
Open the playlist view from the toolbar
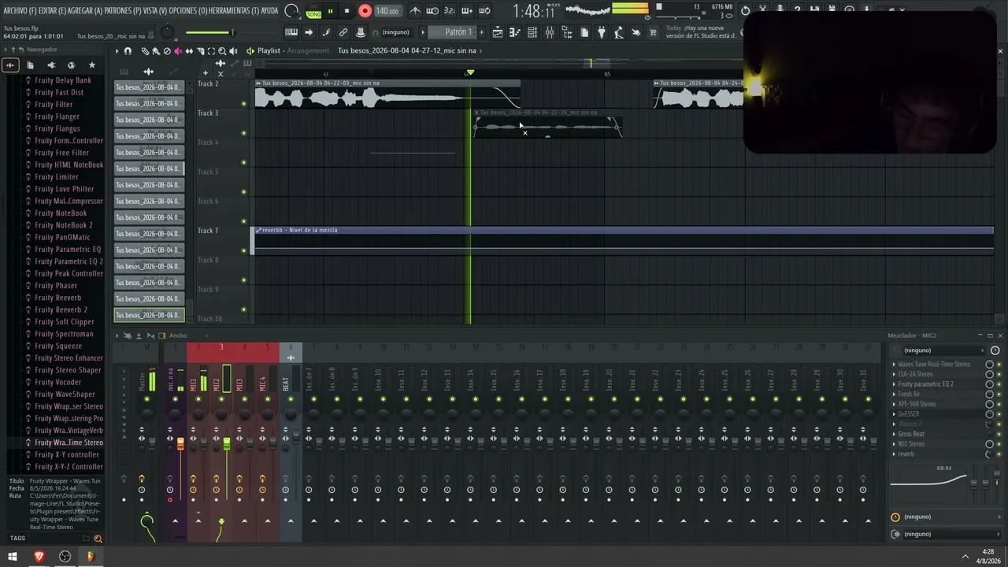498,32
